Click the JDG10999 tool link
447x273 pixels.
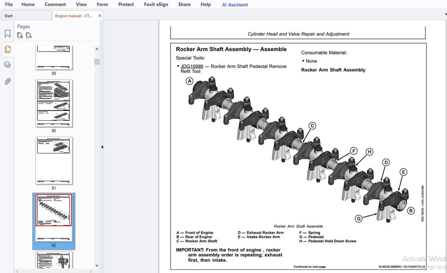(x=192, y=66)
